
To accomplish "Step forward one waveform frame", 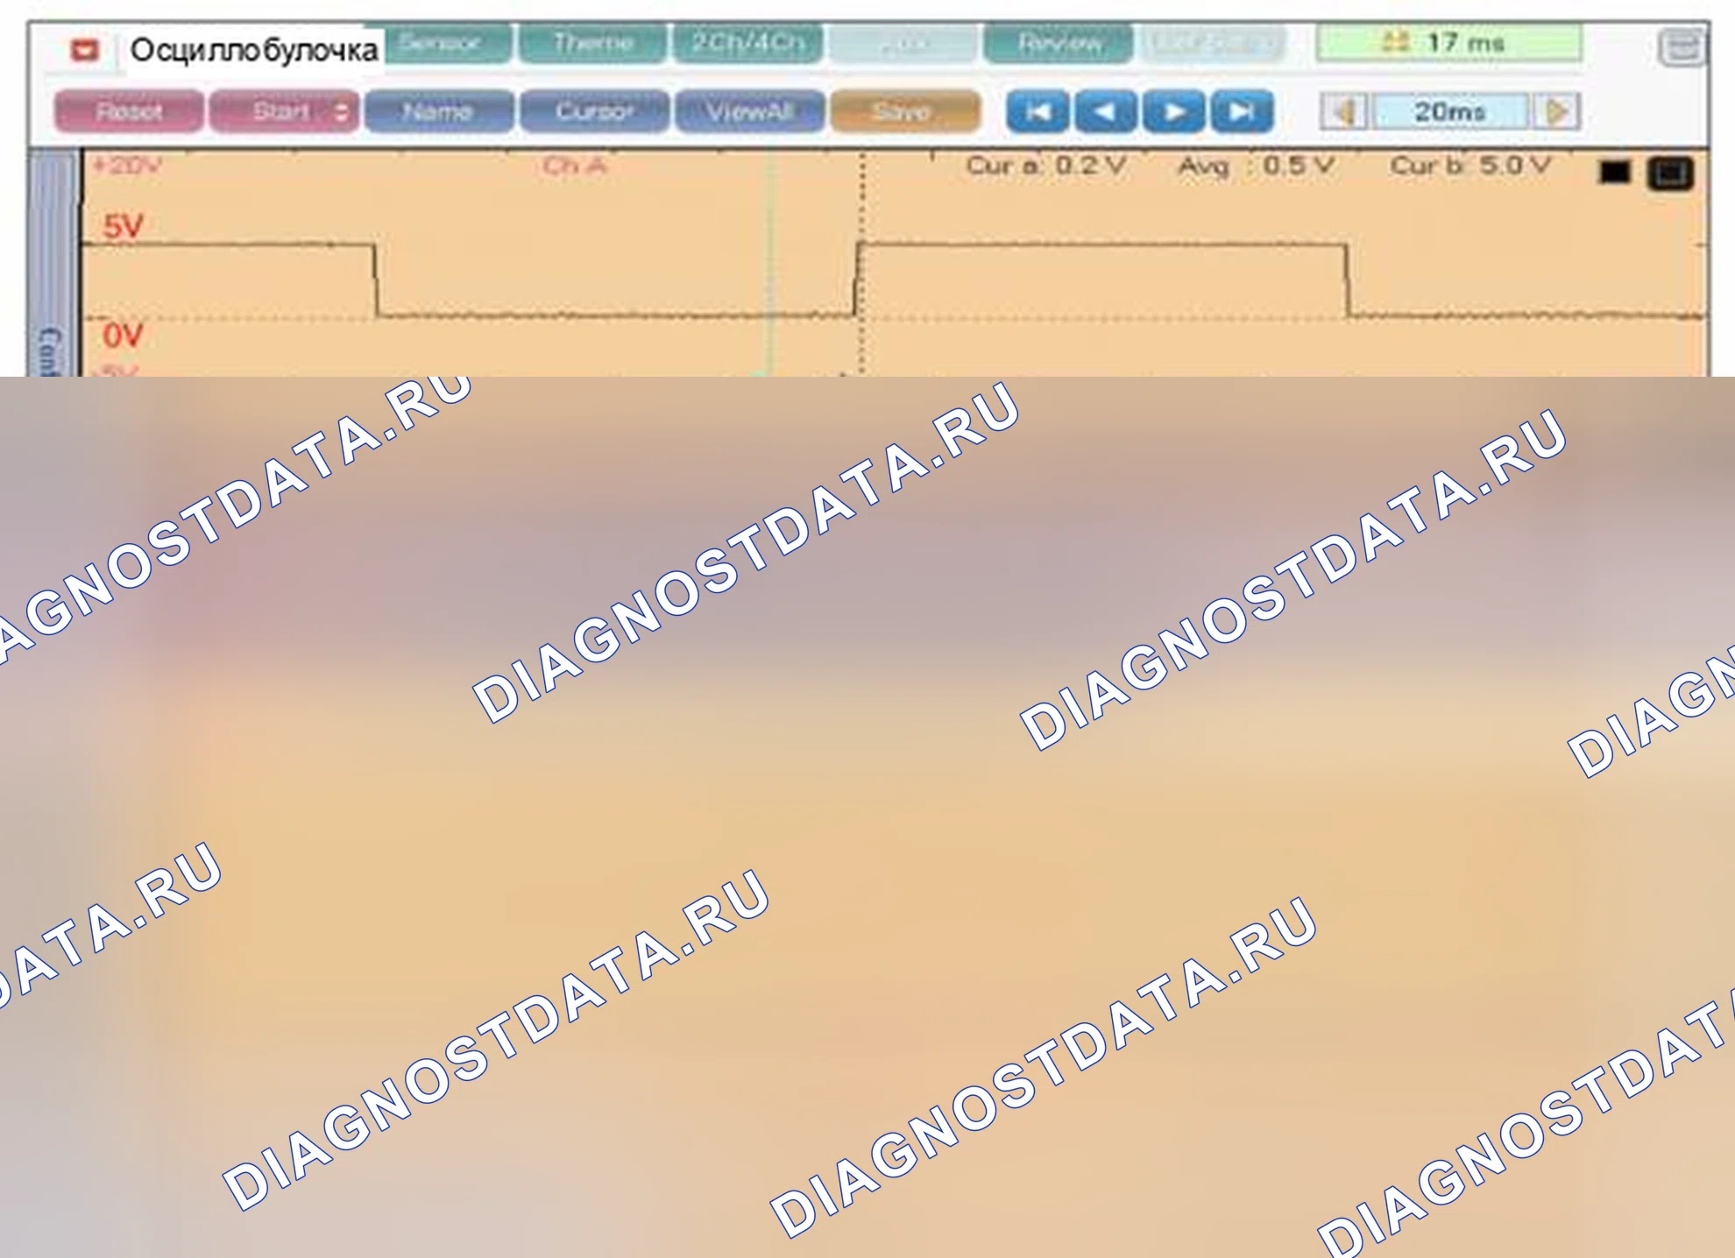I will [x=1173, y=112].
